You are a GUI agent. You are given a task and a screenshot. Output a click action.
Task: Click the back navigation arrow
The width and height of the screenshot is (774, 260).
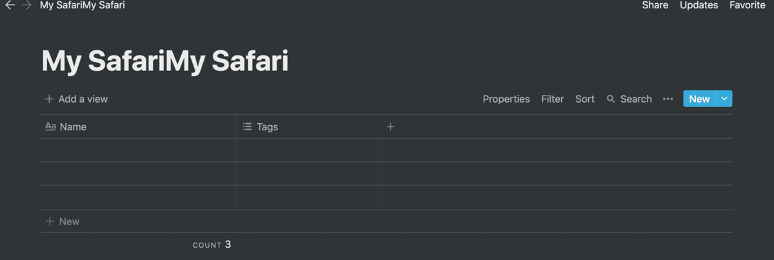pyautogui.click(x=10, y=5)
